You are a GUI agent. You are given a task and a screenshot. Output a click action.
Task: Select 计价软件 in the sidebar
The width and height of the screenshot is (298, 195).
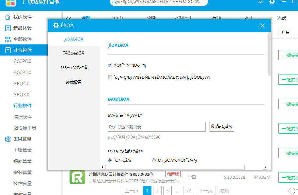click(24, 50)
